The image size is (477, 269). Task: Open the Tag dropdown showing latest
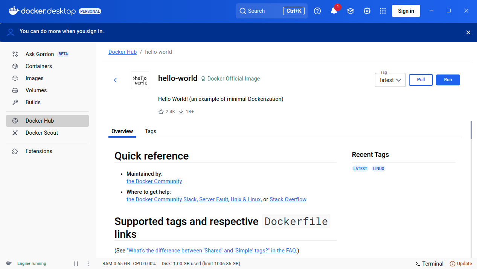click(x=390, y=80)
